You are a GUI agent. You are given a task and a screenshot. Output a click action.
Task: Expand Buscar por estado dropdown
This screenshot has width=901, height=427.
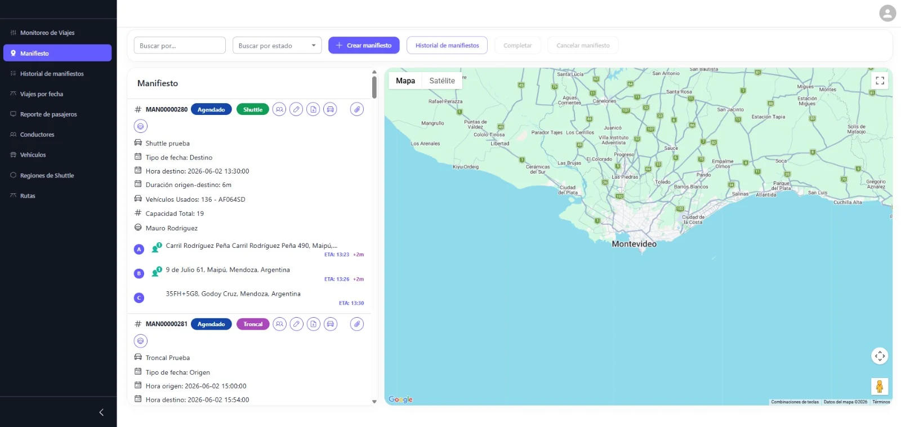(x=277, y=46)
